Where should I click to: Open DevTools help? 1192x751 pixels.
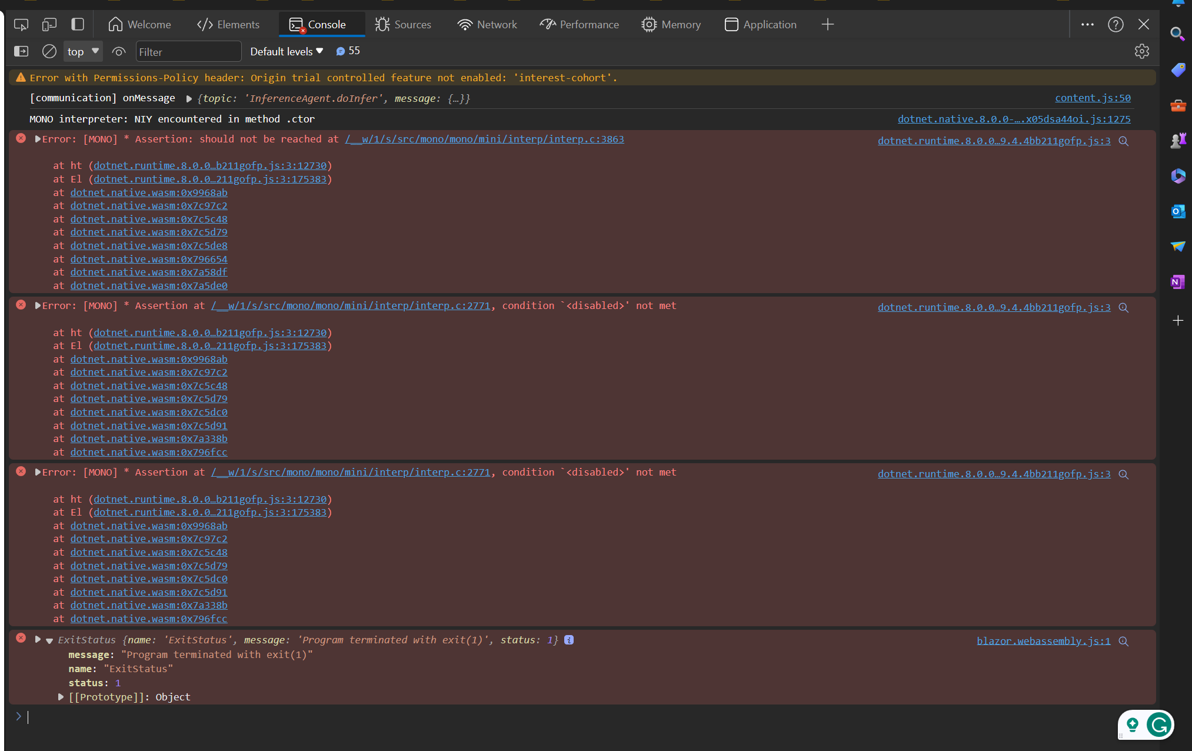(x=1116, y=24)
